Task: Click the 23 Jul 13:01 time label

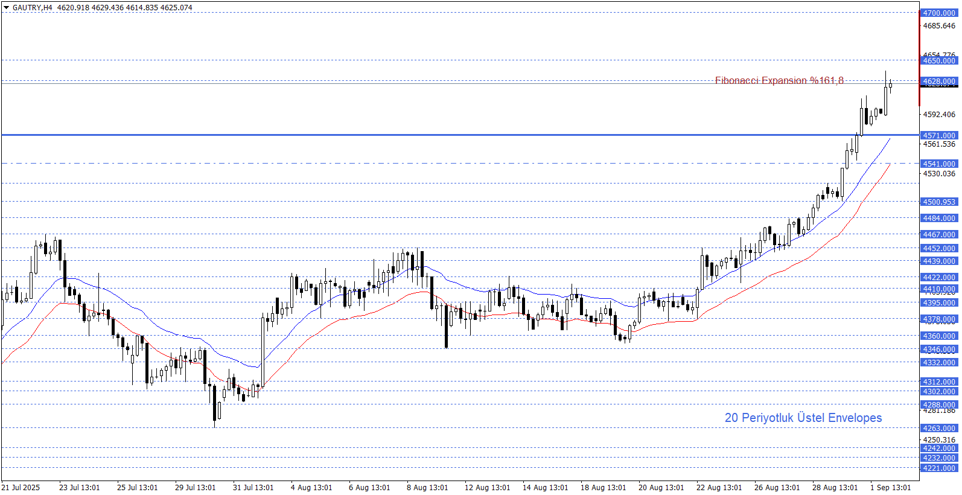Action: point(80,488)
